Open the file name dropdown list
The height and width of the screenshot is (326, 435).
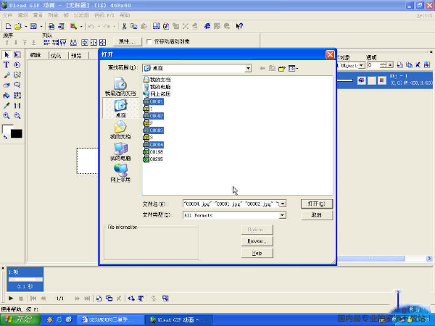pos(282,204)
